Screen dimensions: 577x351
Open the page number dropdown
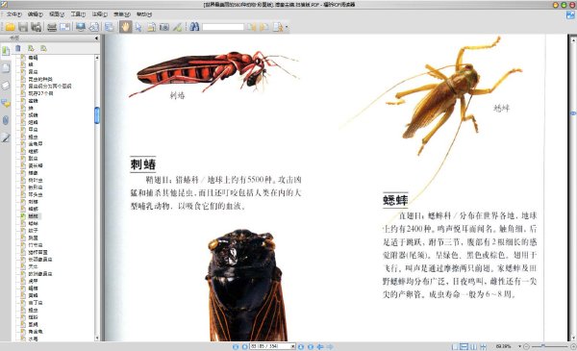click(293, 346)
